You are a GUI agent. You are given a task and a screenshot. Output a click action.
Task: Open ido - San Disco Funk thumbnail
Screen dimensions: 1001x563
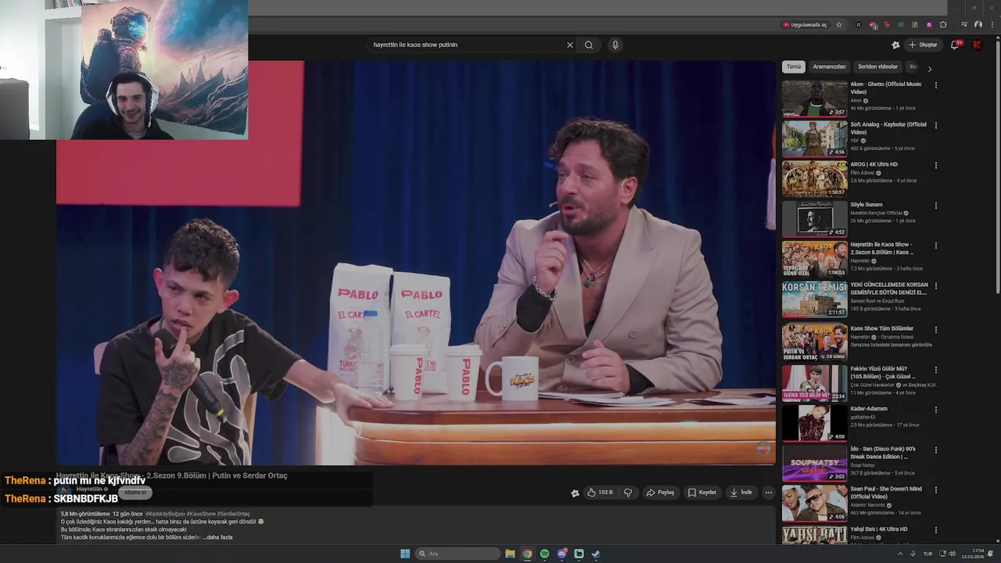tap(814, 462)
